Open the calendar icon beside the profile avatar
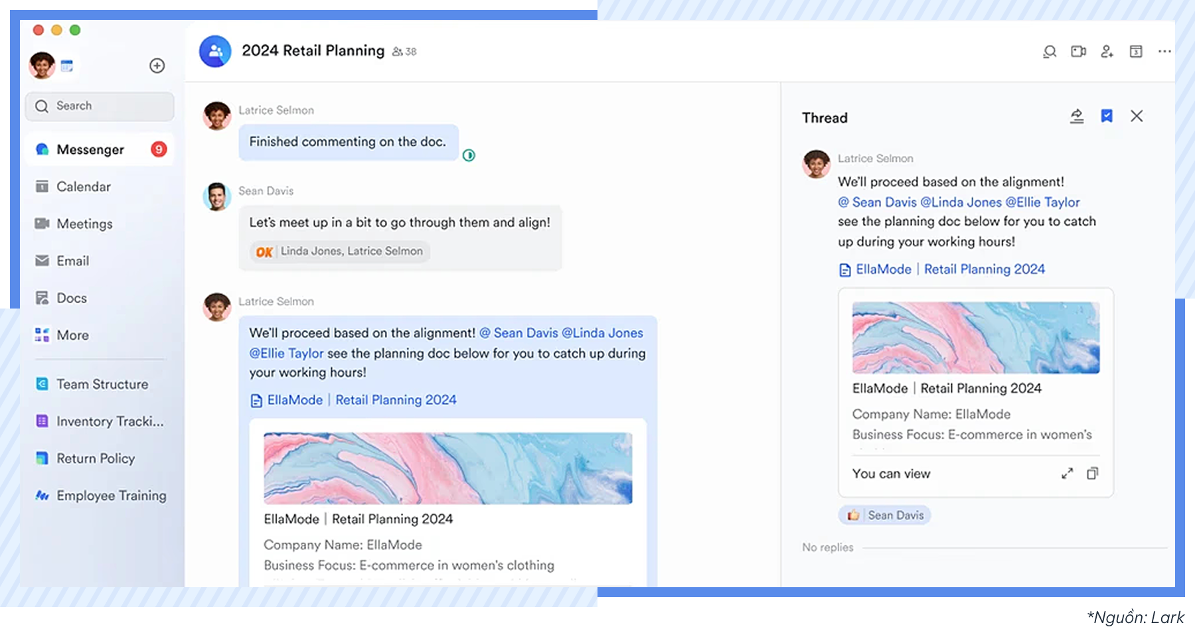 (x=67, y=66)
